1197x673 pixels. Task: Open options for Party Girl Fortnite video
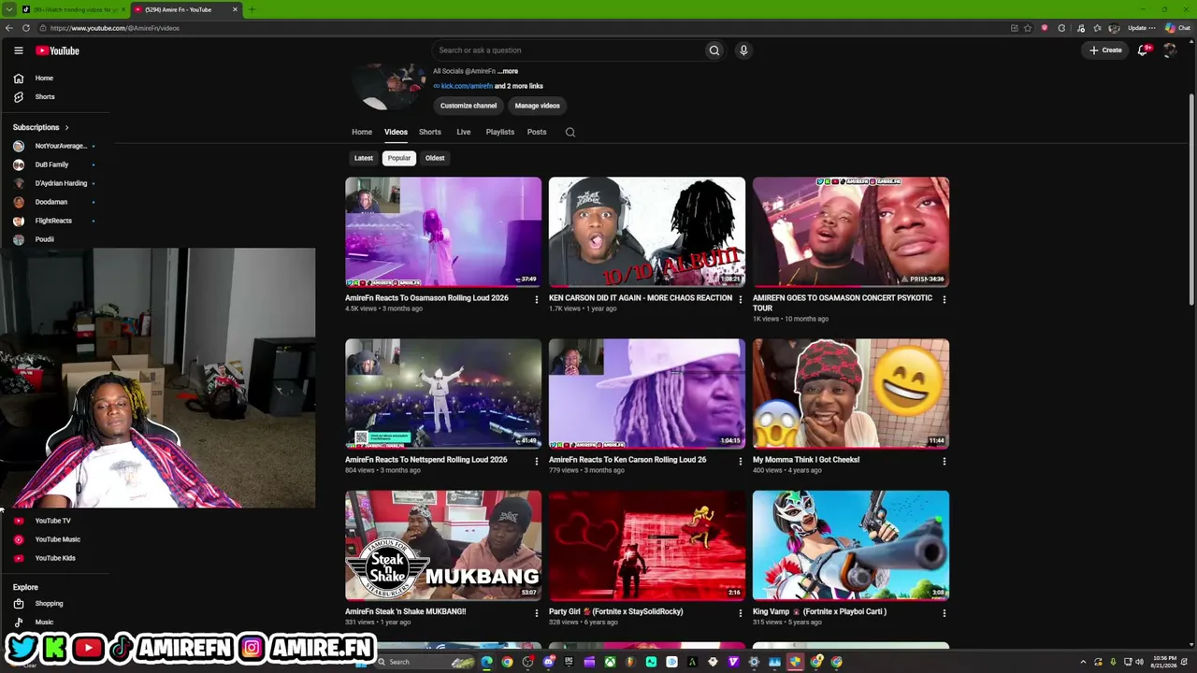click(741, 613)
